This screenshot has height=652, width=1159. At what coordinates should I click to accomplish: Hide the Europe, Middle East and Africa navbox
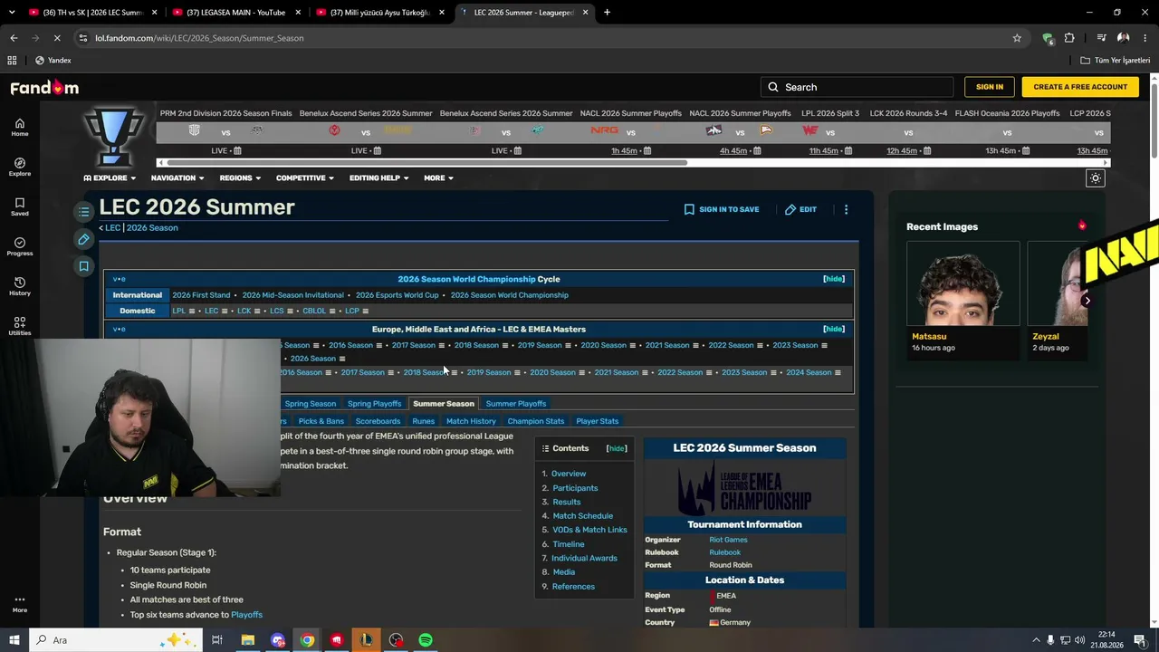coord(834,329)
